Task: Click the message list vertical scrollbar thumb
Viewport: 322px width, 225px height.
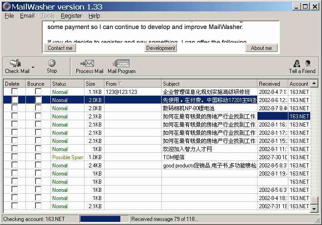Action: [x=314, y=201]
